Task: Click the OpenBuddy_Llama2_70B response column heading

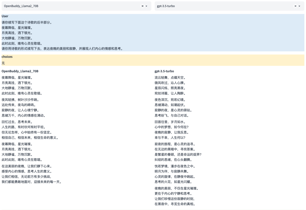Action: pyautogui.click(x=20, y=71)
